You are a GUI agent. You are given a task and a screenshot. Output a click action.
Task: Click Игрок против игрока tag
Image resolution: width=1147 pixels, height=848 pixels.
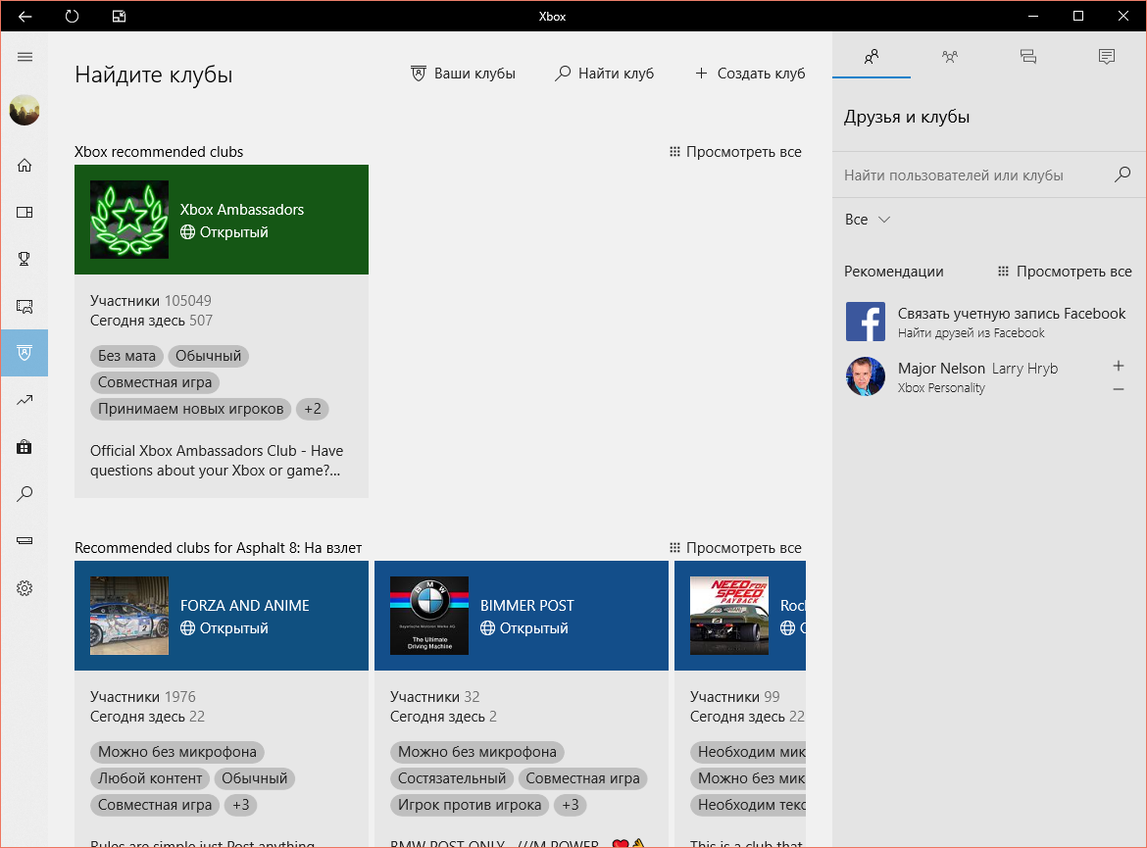tap(470, 805)
